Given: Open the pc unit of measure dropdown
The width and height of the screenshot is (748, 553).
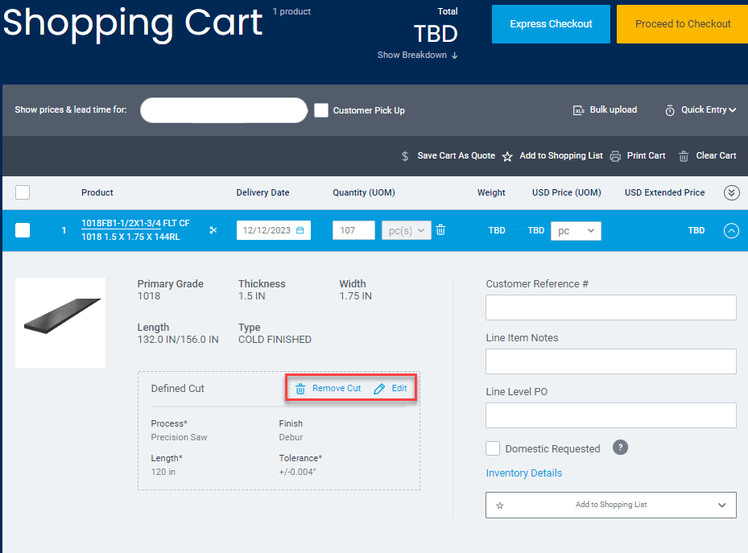Looking at the screenshot, I should click(x=576, y=230).
